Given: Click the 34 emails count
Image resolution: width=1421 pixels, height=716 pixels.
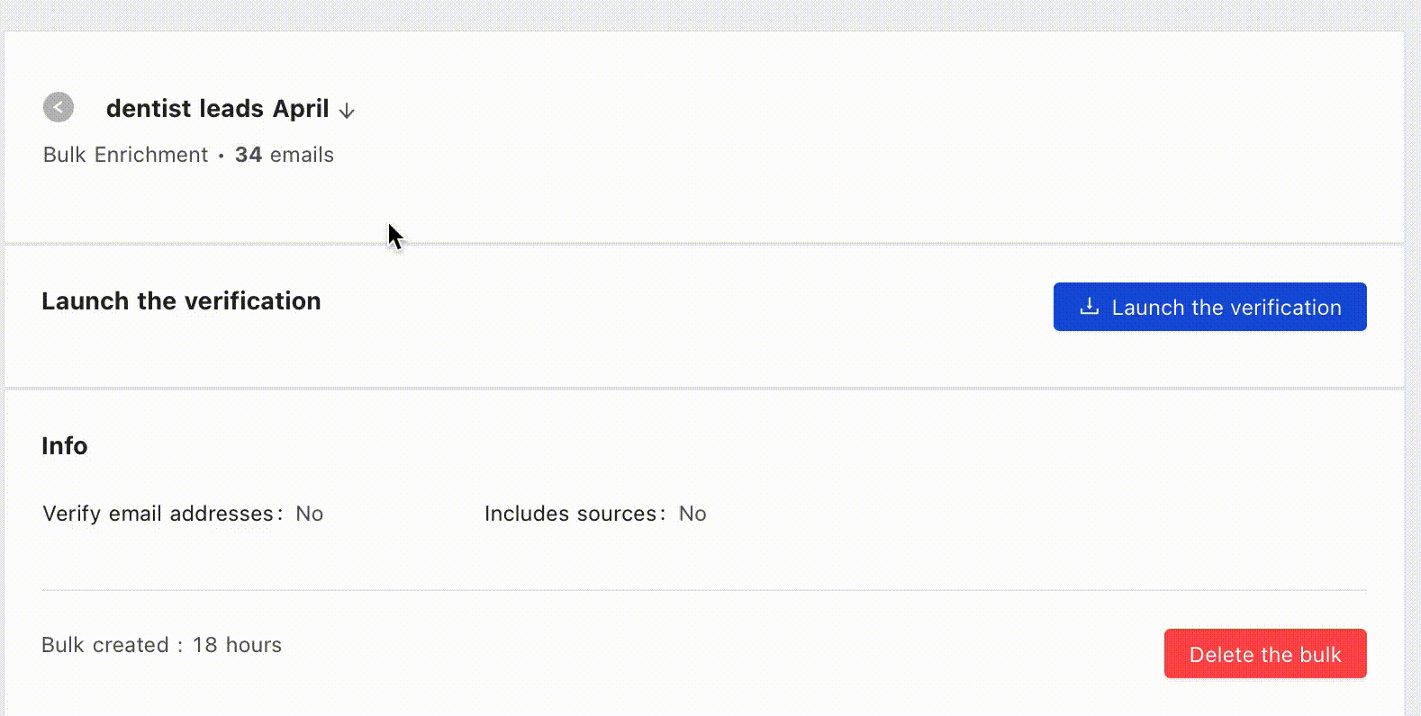Looking at the screenshot, I should pyautogui.click(x=285, y=155).
